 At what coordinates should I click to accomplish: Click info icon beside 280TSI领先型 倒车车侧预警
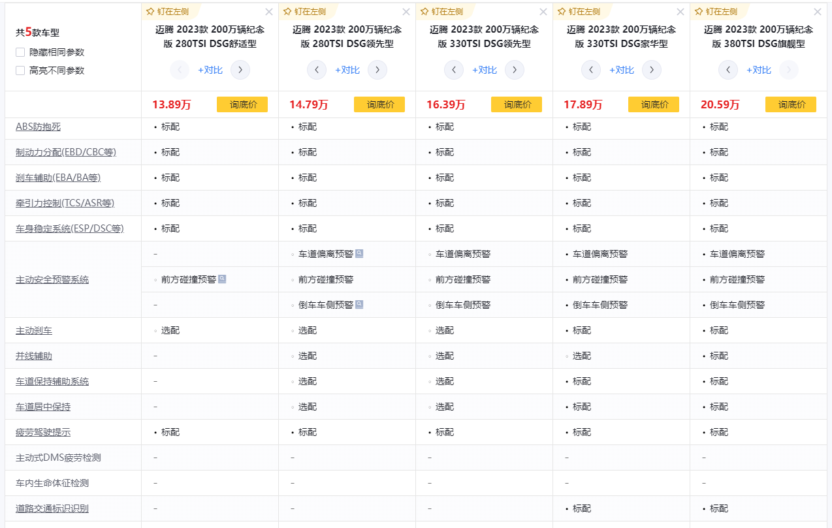click(360, 305)
